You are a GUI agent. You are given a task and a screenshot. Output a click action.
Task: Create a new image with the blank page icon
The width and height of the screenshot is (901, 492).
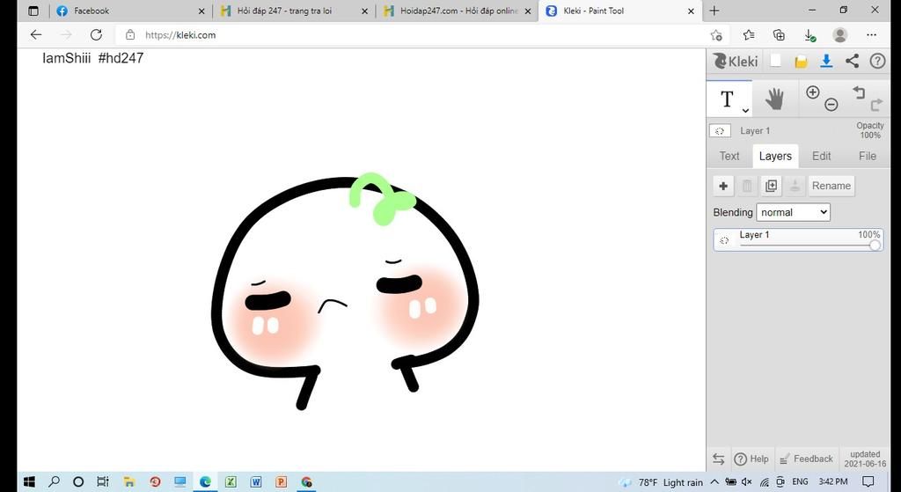click(x=776, y=61)
